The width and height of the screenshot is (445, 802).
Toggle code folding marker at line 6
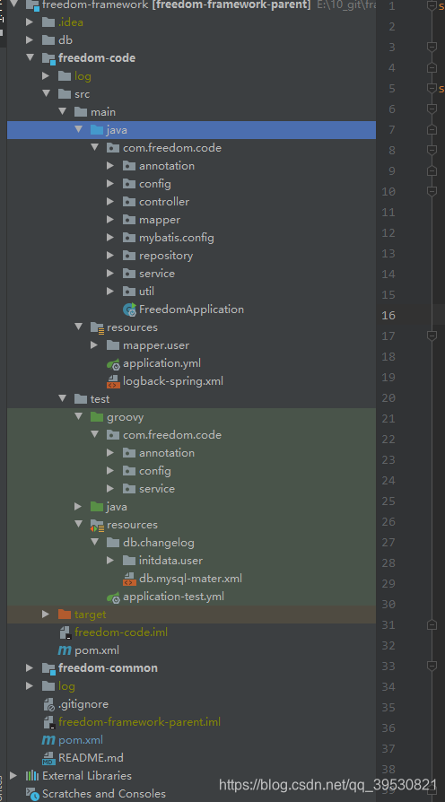coord(432,109)
